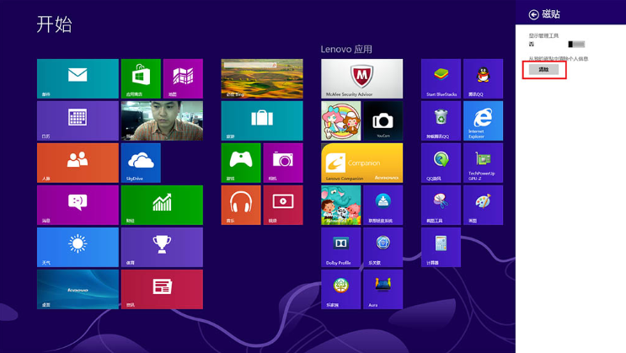
Task: Launch the Windows Store tile
Action: (x=141, y=78)
